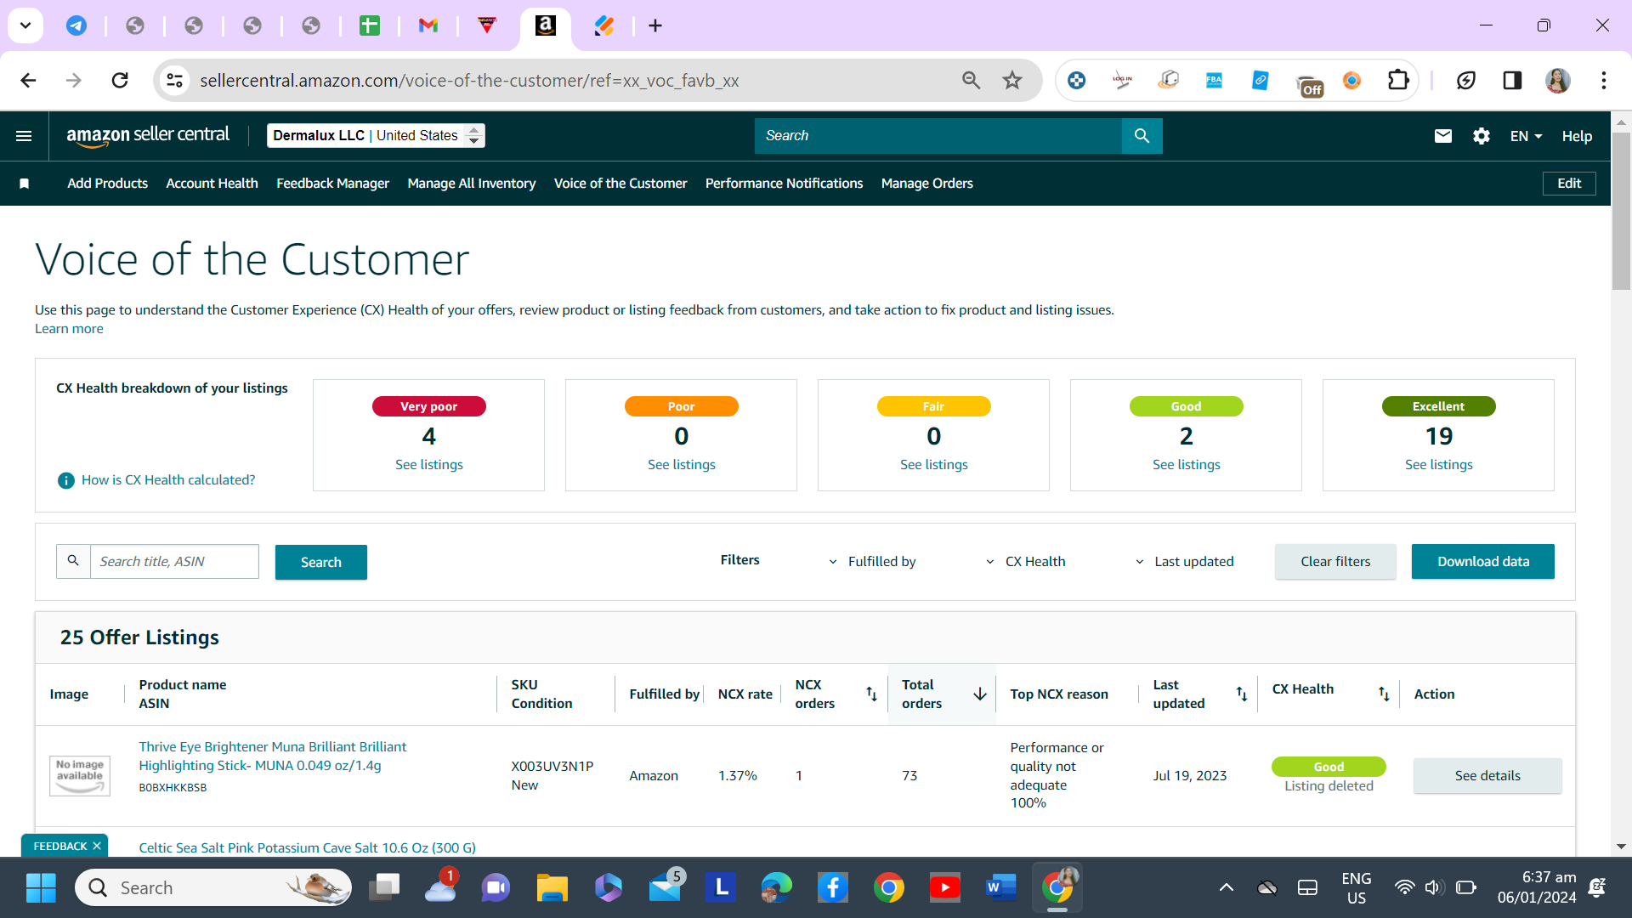Open the site information icon in address bar

(174, 81)
